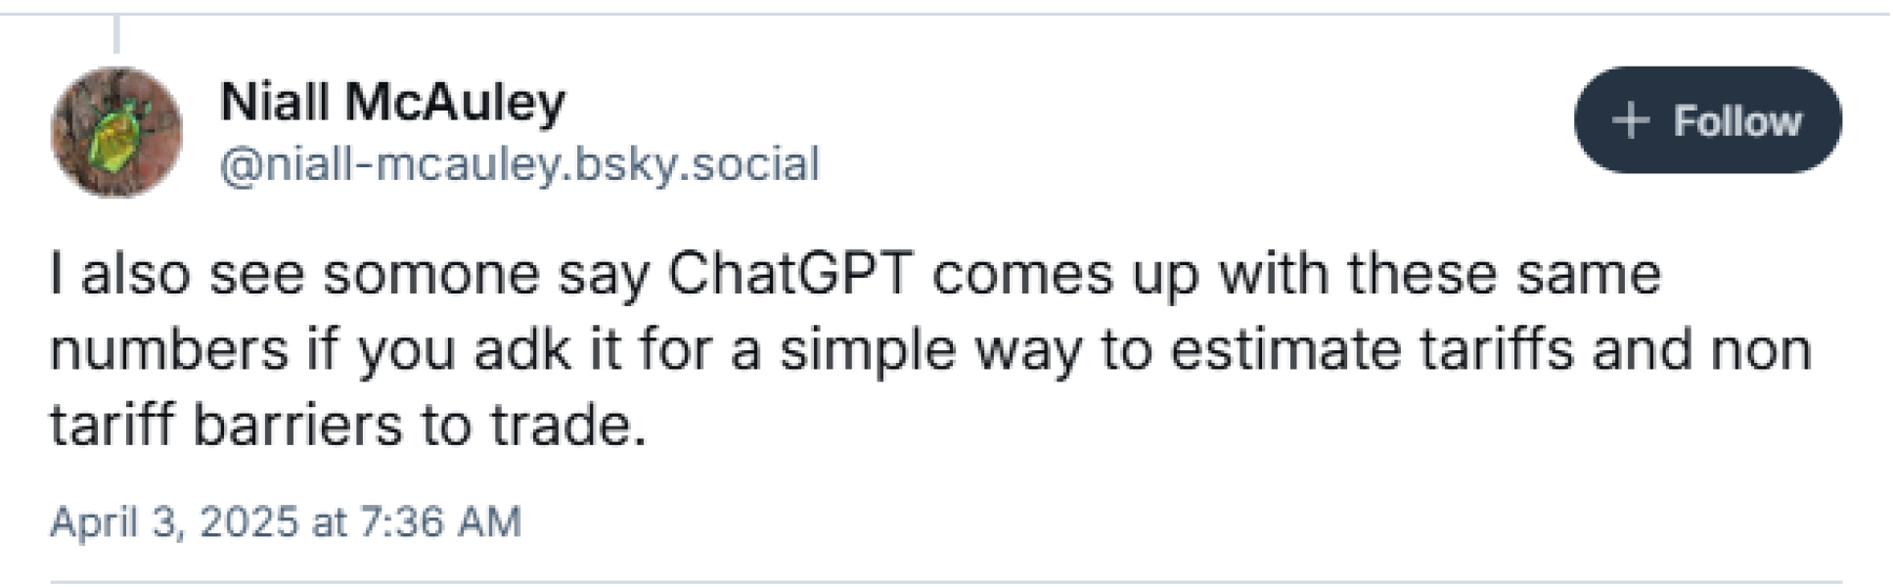Click the surname McAuley in the header
Image resolution: width=1893 pixels, height=587 pixels.
[455, 101]
